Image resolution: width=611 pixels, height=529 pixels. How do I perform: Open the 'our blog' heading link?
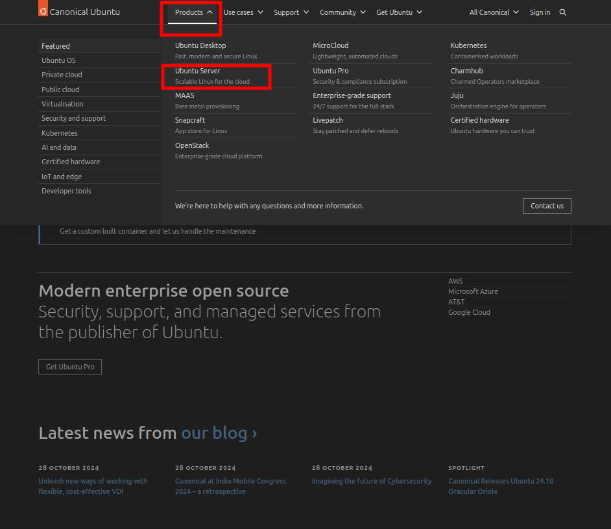[219, 433]
